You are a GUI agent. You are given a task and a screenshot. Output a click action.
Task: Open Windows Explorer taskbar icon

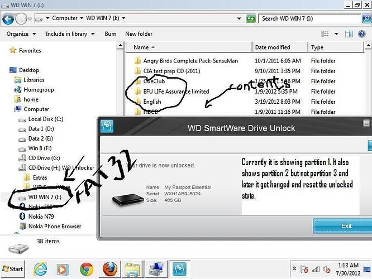tap(132, 270)
